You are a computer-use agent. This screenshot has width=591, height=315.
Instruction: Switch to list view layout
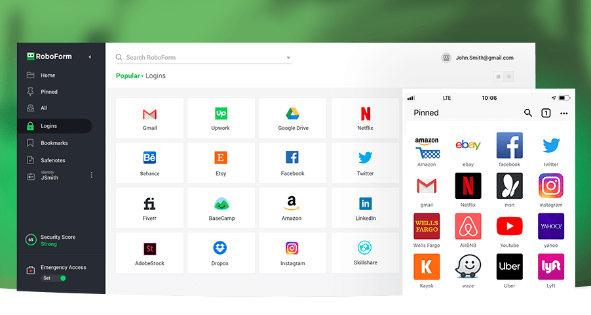[x=509, y=77]
